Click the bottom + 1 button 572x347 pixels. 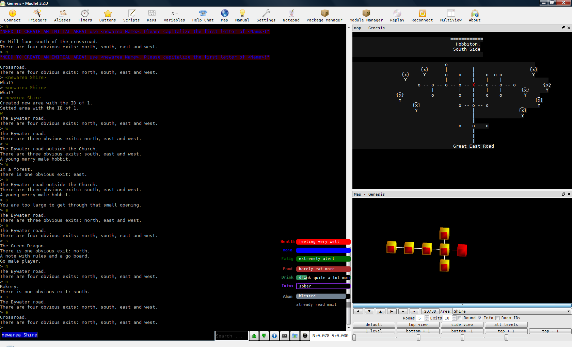tap(418, 331)
